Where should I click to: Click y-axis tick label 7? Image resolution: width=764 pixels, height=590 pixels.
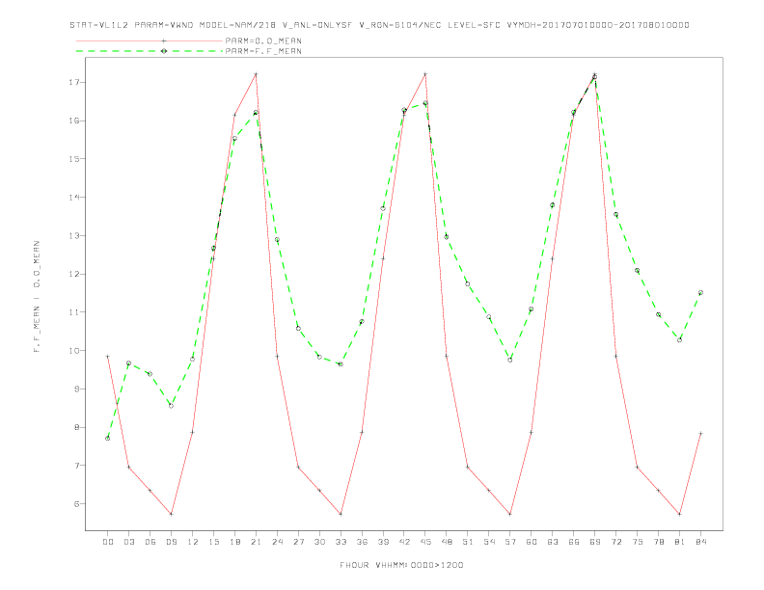76,466
